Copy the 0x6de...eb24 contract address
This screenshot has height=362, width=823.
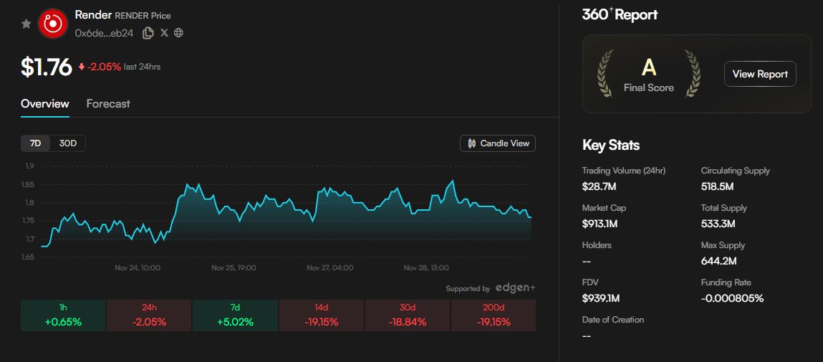(148, 32)
